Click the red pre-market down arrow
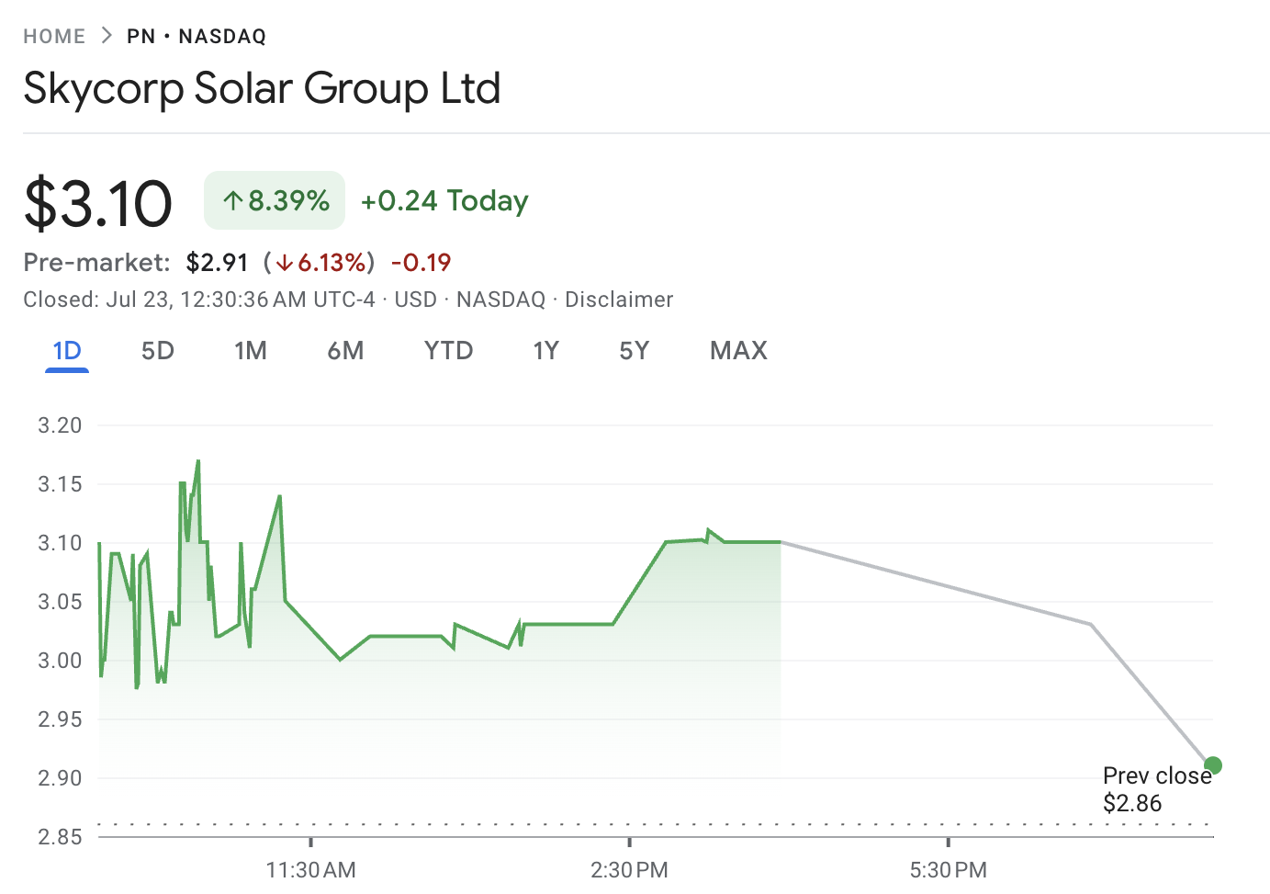Image resolution: width=1270 pixels, height=894 pixels. (285, 263)
